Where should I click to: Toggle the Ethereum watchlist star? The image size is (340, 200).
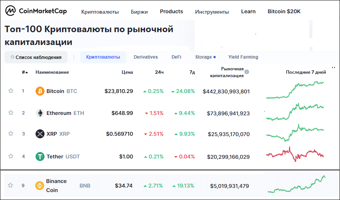click(11, 113)
